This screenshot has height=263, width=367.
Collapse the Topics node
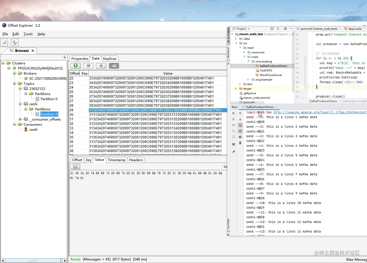[x=14, y=83]
